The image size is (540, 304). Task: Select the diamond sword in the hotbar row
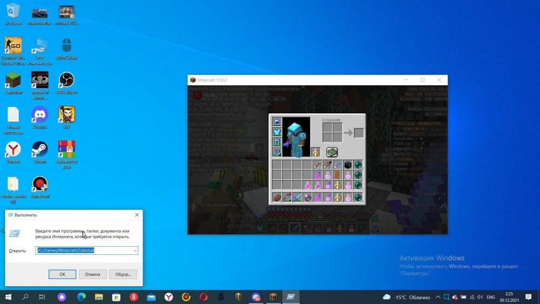297,198
